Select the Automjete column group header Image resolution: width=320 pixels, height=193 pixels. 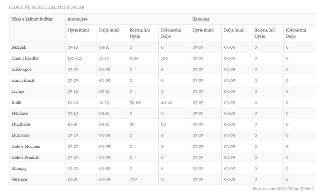pyautogui.click(x=77, y=19)
